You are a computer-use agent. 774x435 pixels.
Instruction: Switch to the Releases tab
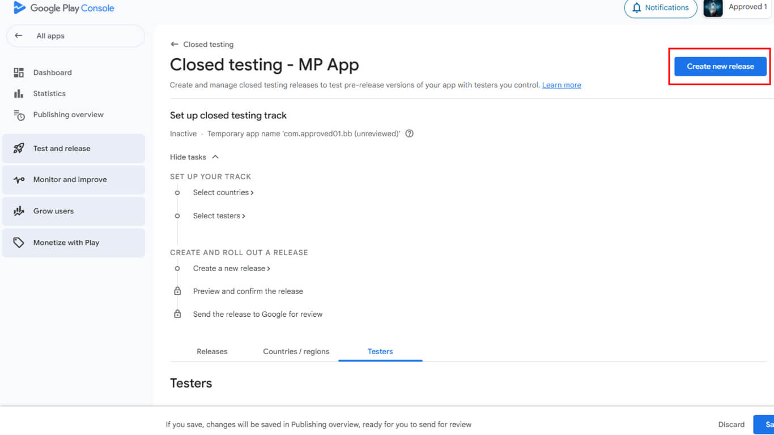[212, 351]
